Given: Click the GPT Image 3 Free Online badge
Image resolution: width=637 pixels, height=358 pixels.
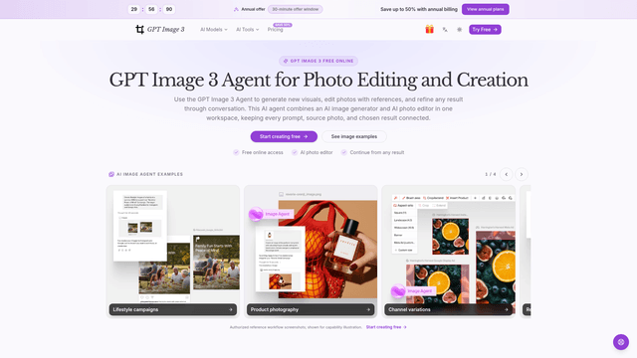Looking at the screenshot, I should click(x=318, y=61).
